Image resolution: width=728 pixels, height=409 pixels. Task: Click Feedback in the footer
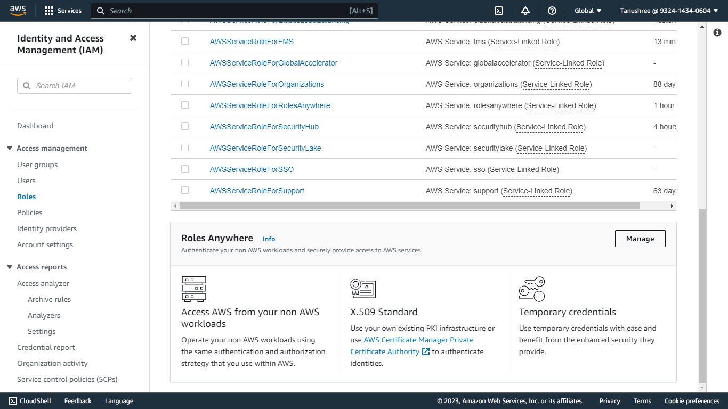(x=78, y=401)
